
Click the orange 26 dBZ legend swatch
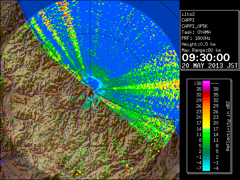point(206,106)
